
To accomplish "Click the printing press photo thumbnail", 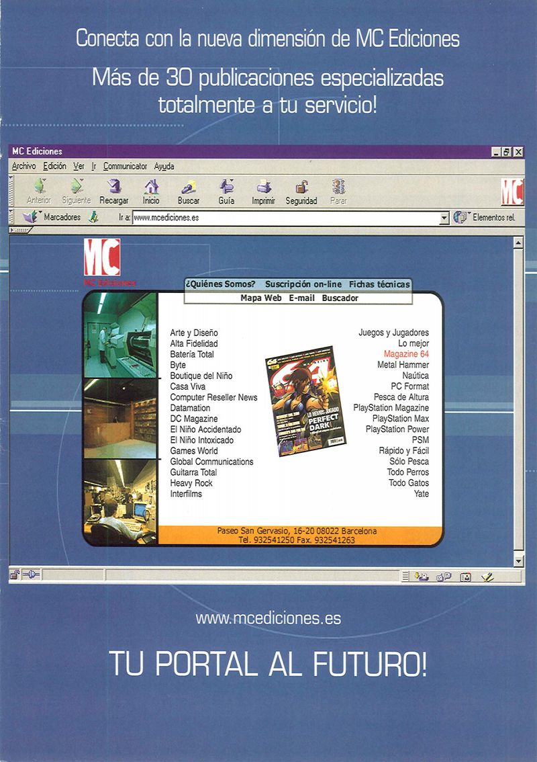I will pyautogui.click(x=120, y=335).
